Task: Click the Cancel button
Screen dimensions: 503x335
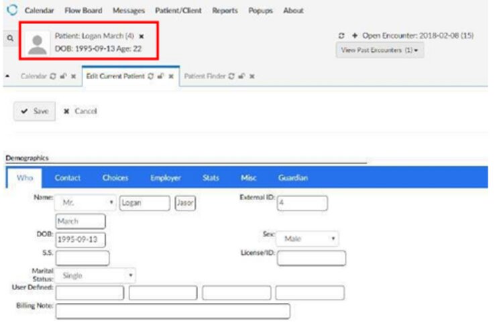Action: point(80,111)
